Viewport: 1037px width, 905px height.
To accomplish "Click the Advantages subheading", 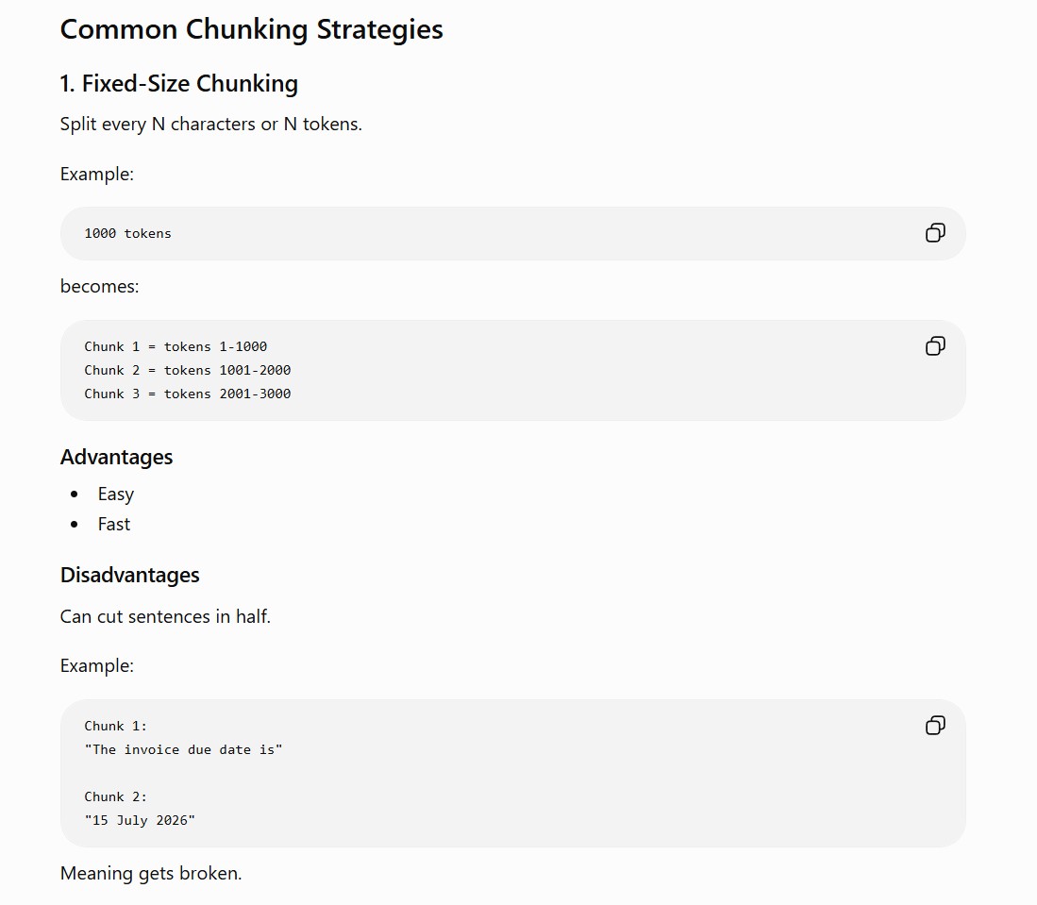I will 116,457.
